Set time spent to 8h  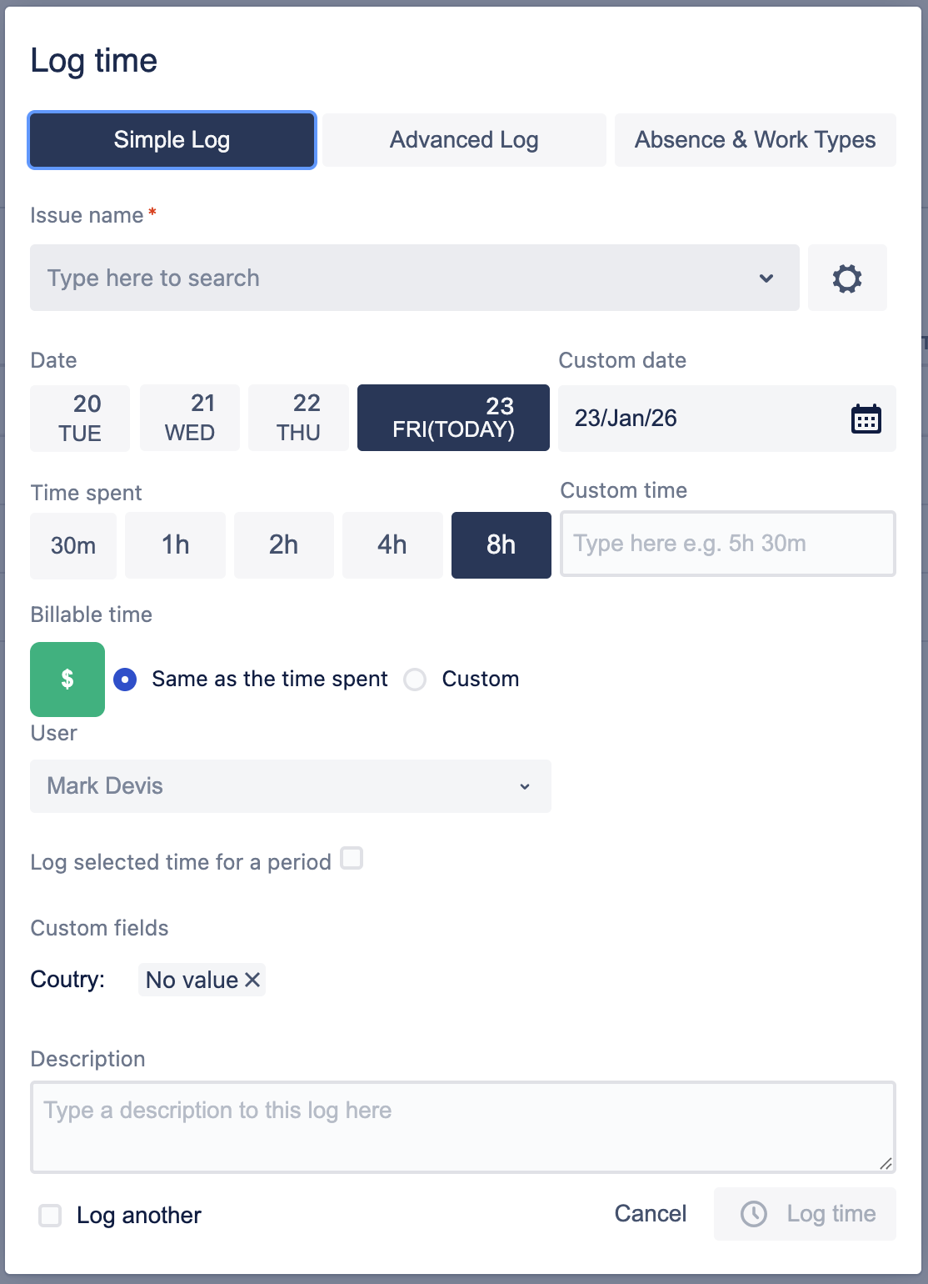501,545
